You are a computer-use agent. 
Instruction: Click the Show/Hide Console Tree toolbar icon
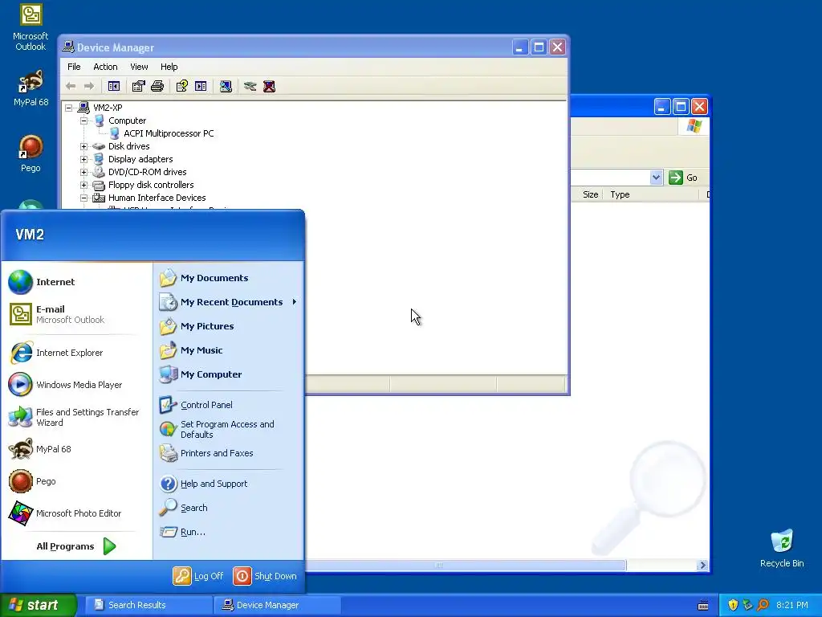[114, 86]
